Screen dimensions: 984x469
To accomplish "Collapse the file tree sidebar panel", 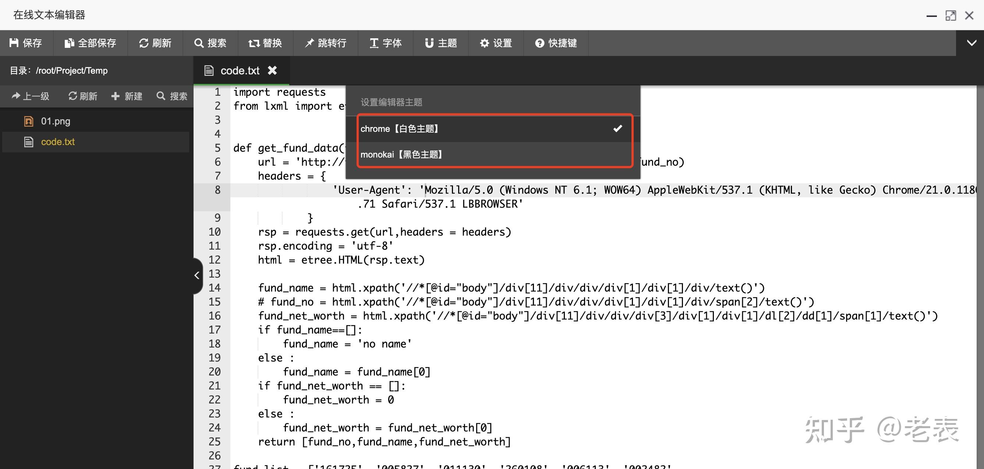I will coord(197,275).
